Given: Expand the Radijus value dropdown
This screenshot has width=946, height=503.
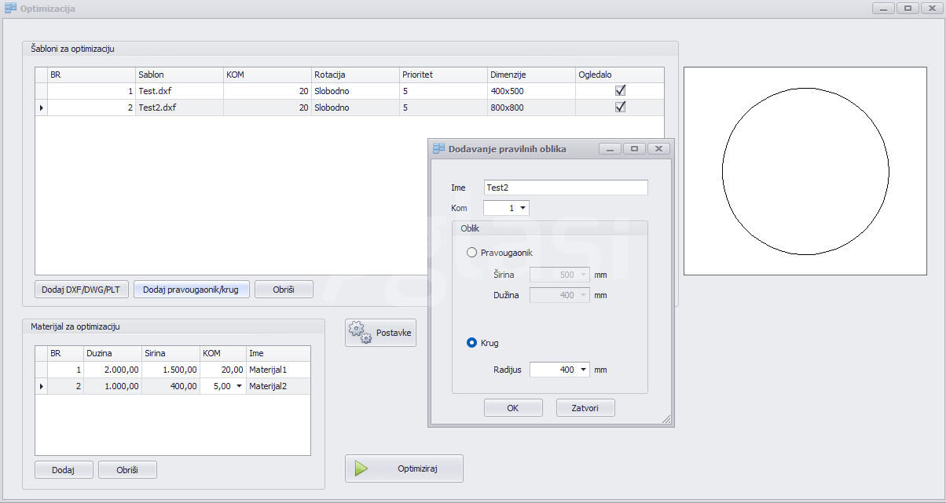Looking at the screenshot, I should point(583,370).
